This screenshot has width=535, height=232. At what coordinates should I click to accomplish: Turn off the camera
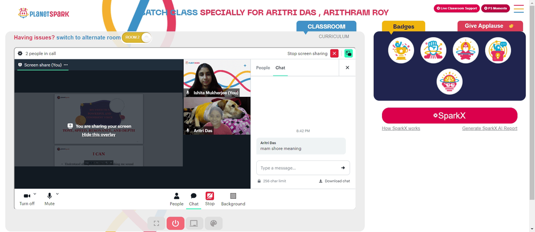27,199
